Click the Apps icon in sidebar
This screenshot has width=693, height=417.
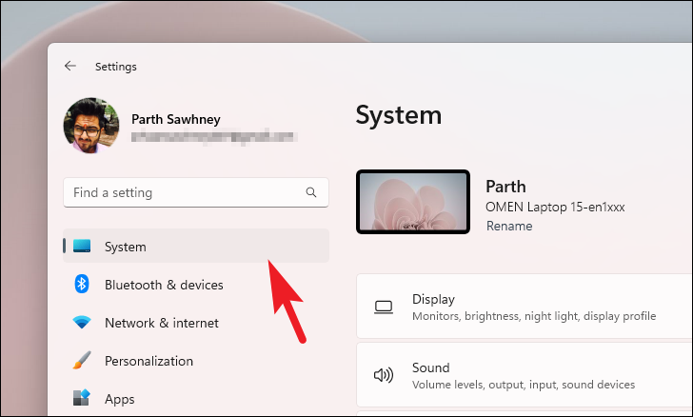(x=82, y=398)
